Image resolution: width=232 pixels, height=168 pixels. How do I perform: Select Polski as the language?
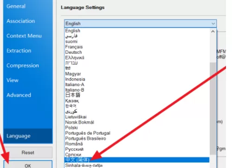(137, 128)
